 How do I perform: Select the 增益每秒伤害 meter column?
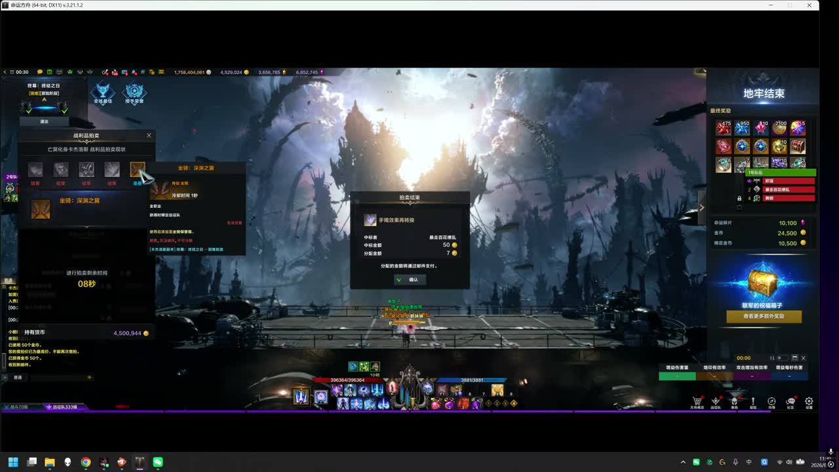pyautogui.click(x=789, y=368)
